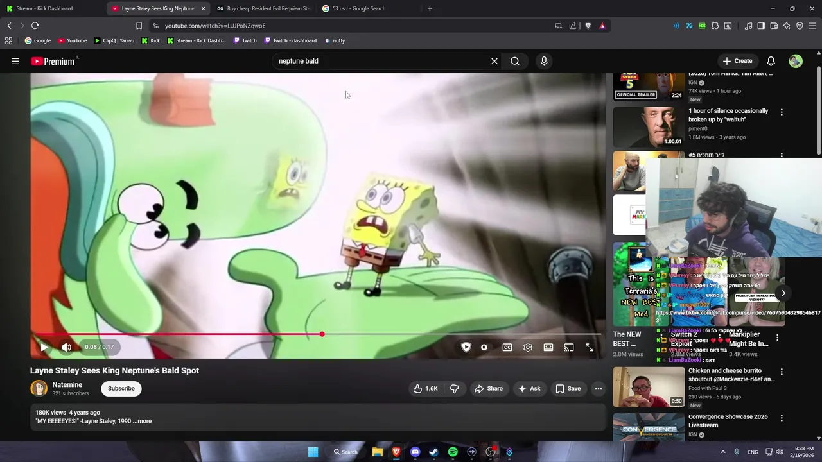The image size is (822, 462).
Task: Share the video
Action: [489, 388]
